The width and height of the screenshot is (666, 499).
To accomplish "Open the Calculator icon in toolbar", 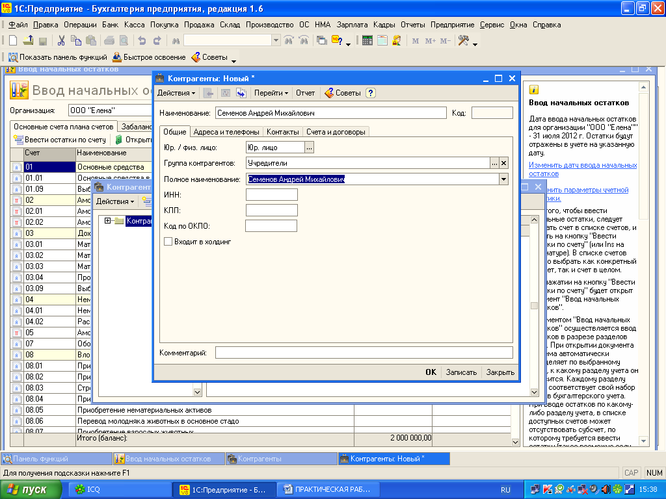I will pyautogui.click(x=367, y=41).
